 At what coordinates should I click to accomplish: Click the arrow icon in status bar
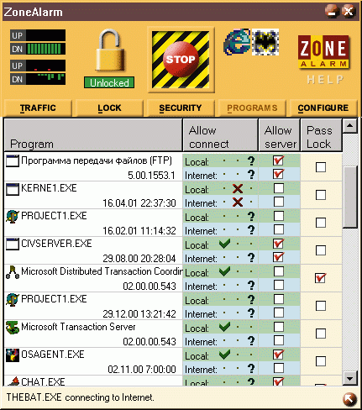point(349,399)
